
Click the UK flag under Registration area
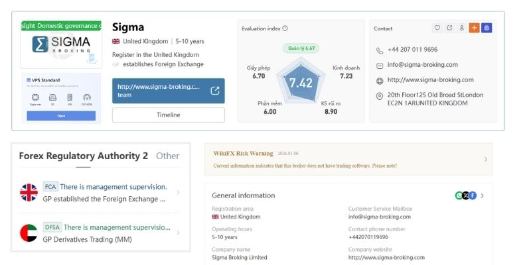pos(215,217)
